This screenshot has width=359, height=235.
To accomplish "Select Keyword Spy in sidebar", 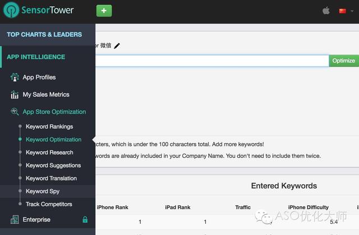I will (43, 191).
